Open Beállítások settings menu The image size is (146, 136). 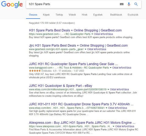click(116, 15)
